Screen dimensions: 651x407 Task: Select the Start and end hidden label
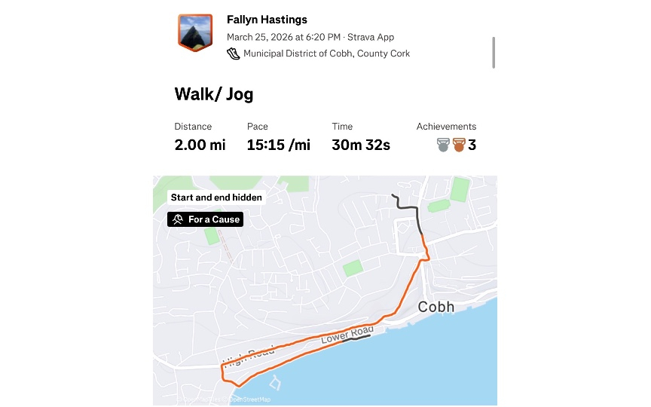tap(216, 197)
